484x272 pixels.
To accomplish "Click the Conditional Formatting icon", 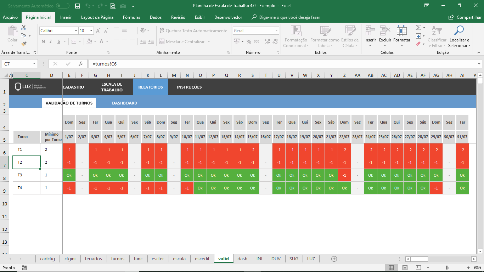I will (296, 31).
